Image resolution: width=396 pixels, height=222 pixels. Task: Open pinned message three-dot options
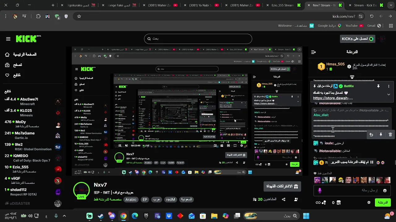tap(389, 86)
